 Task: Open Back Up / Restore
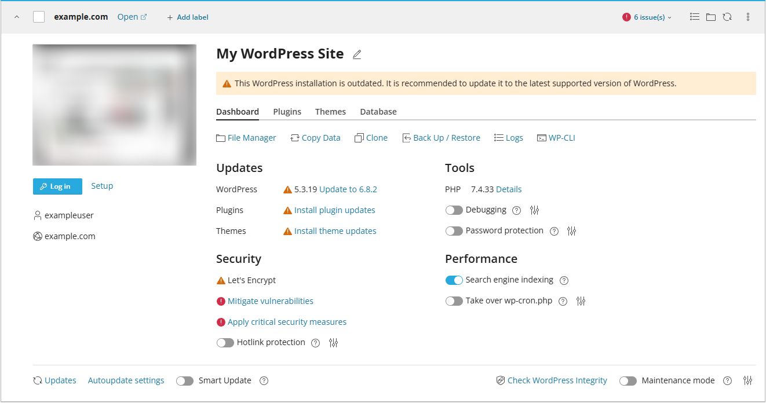click(441, 138)
